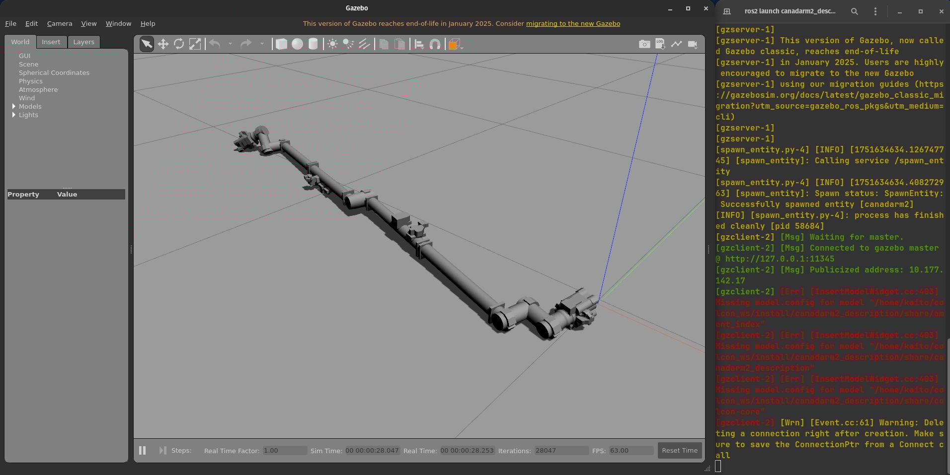Insert a box shape

coord(281,44)
